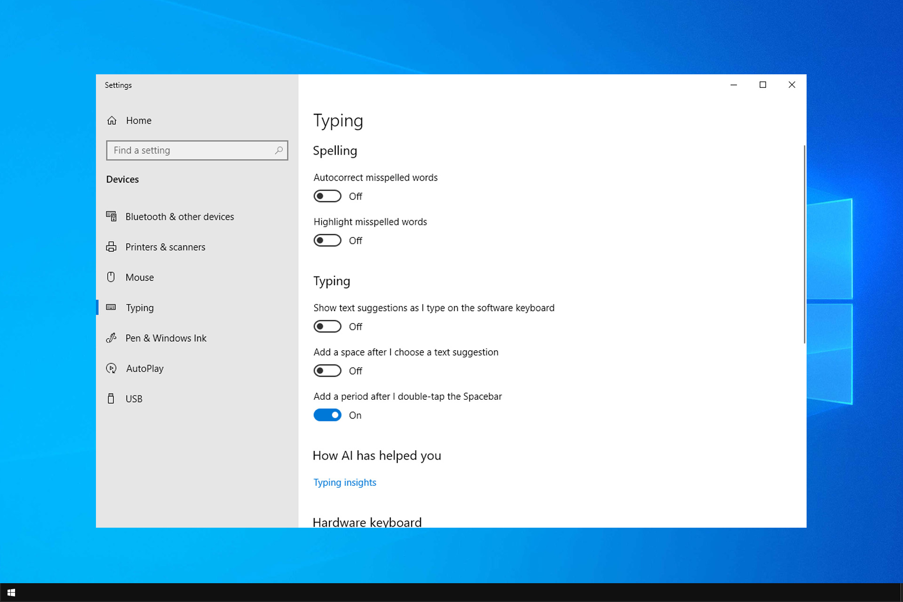Viewport: 903px width, 602px height.
Task: Turn on text suggestions for software keyboard
Action: click(327, 326)
